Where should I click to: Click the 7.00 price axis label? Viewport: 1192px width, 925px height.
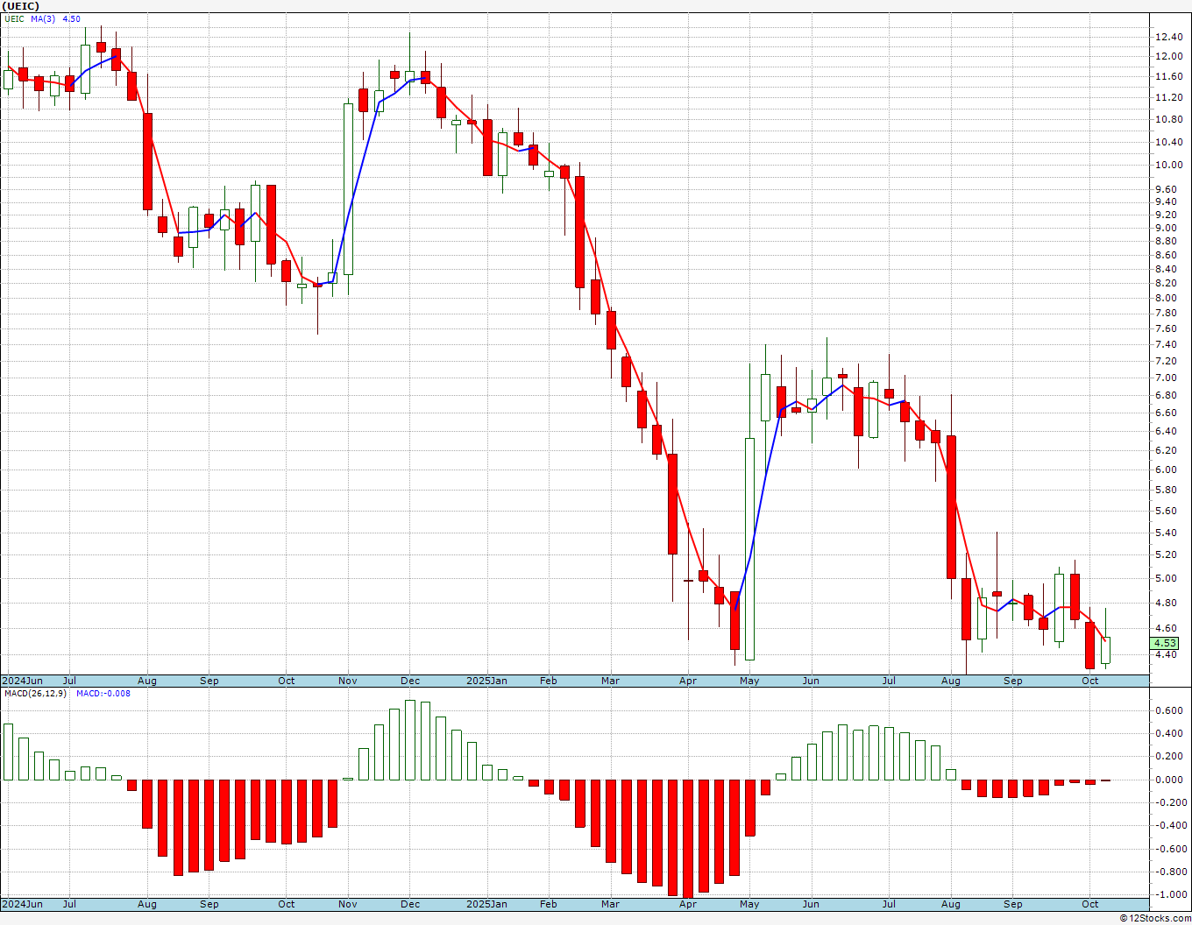[x=1166, y=378]
